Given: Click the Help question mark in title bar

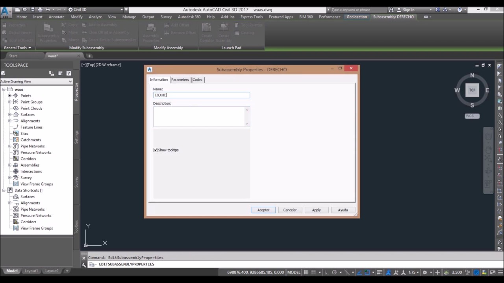Looking at the screenshot, I should tap(460, 9).
